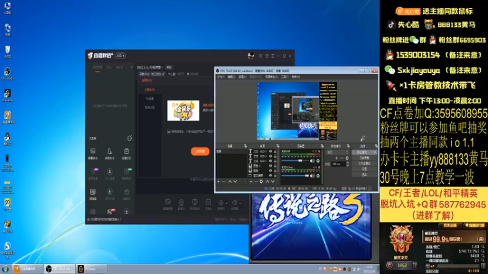Open the transition type dropdown in OBS
The image size is (488, 274).
tap(338, 152)
